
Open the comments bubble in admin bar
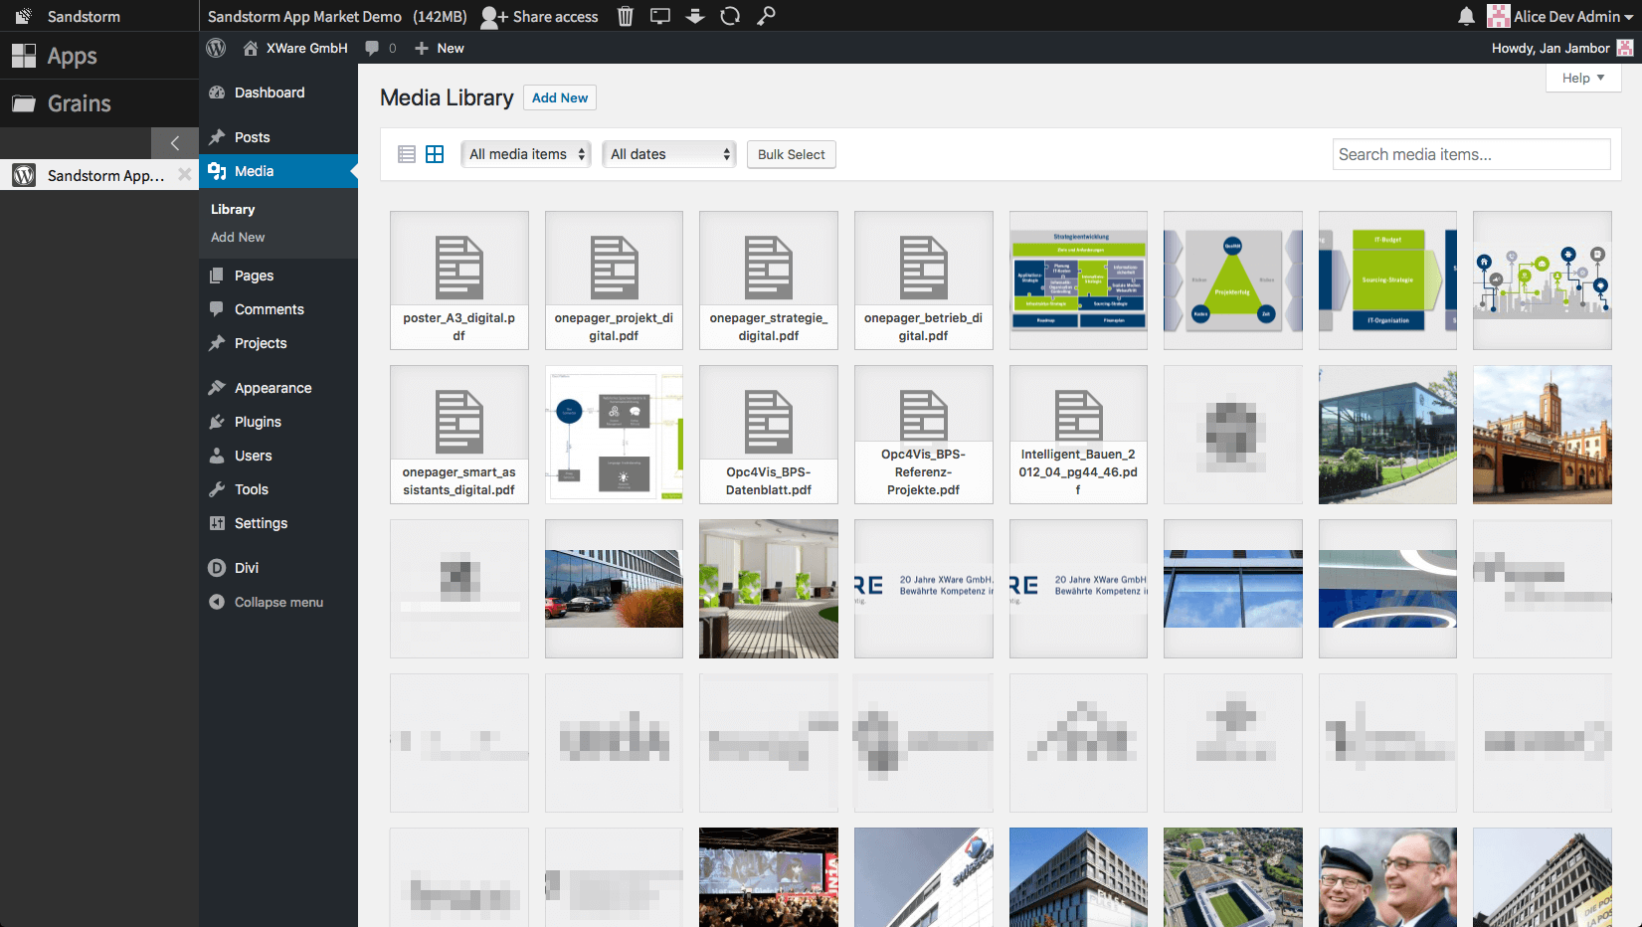[x=381, y=48]
